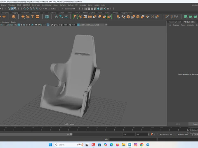Switch to the Rigging shelf tab

click(x=15, y=13)
